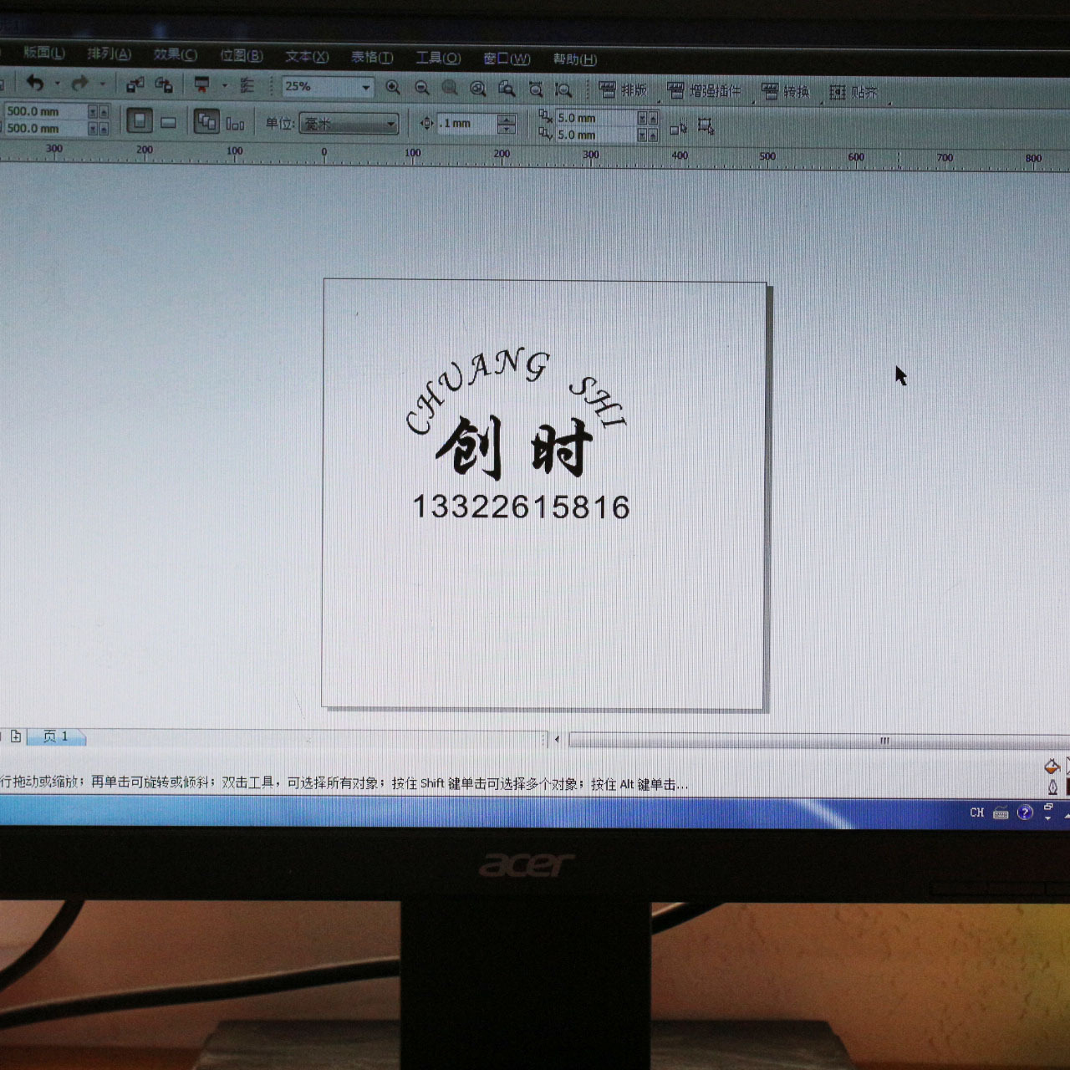Click the duplicate distance Y 5.0 mm field

pyautogui.click(x=596, y=134)
